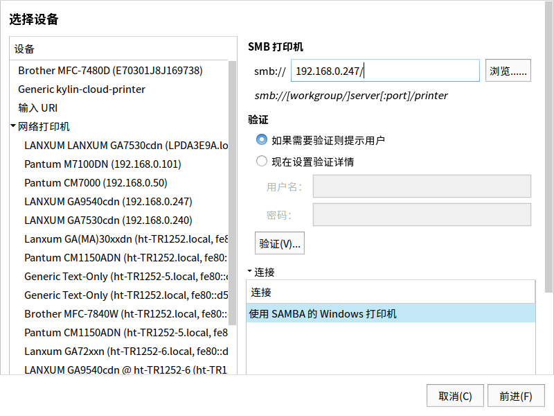Select Pantum M7100DN (192.168.0.101)

102,164
